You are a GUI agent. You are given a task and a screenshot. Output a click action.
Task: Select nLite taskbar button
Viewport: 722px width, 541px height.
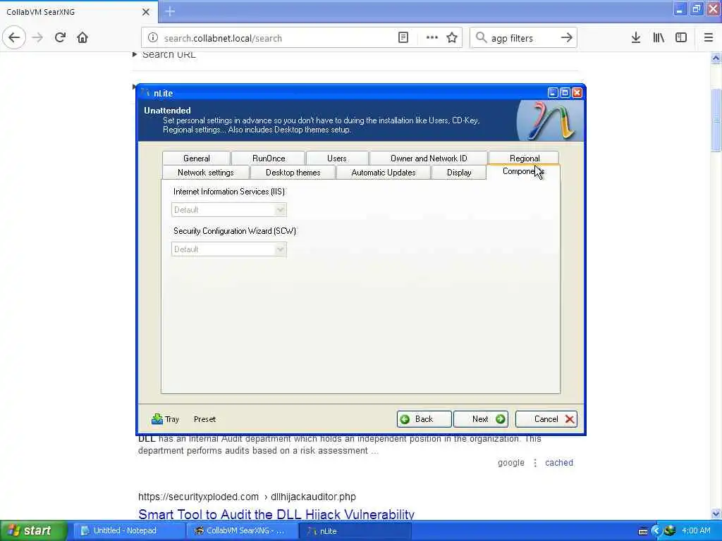(x=355, y=531)
